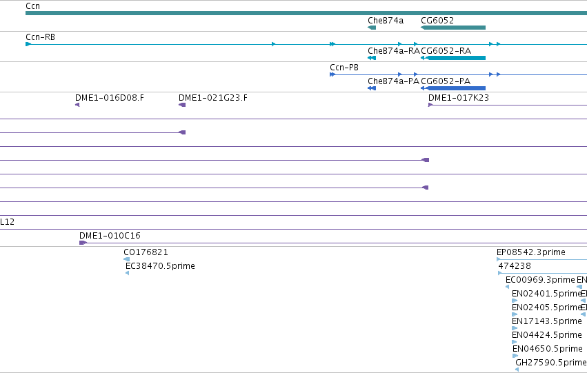
Task: Click the Ccn gene label
Action: click(32, 6)
